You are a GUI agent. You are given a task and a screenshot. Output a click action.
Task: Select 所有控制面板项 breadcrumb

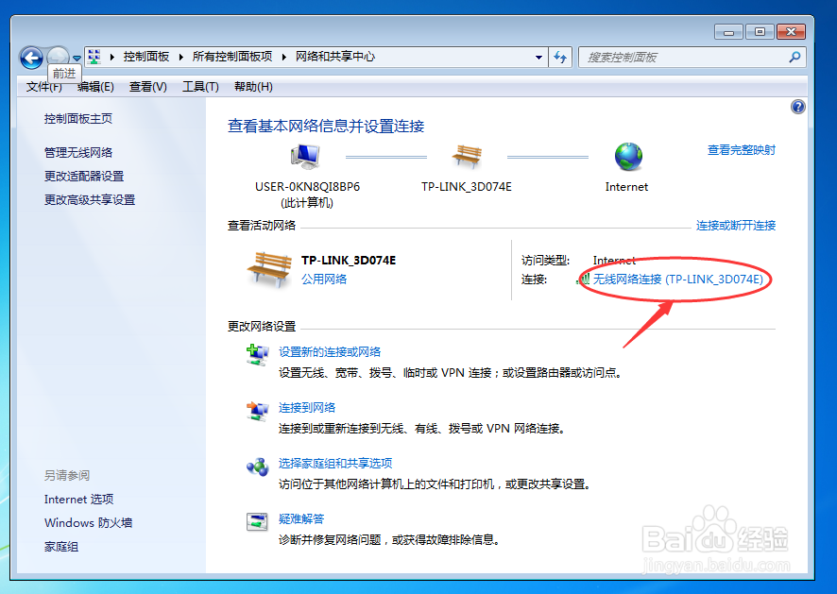[x=232, y=57]
